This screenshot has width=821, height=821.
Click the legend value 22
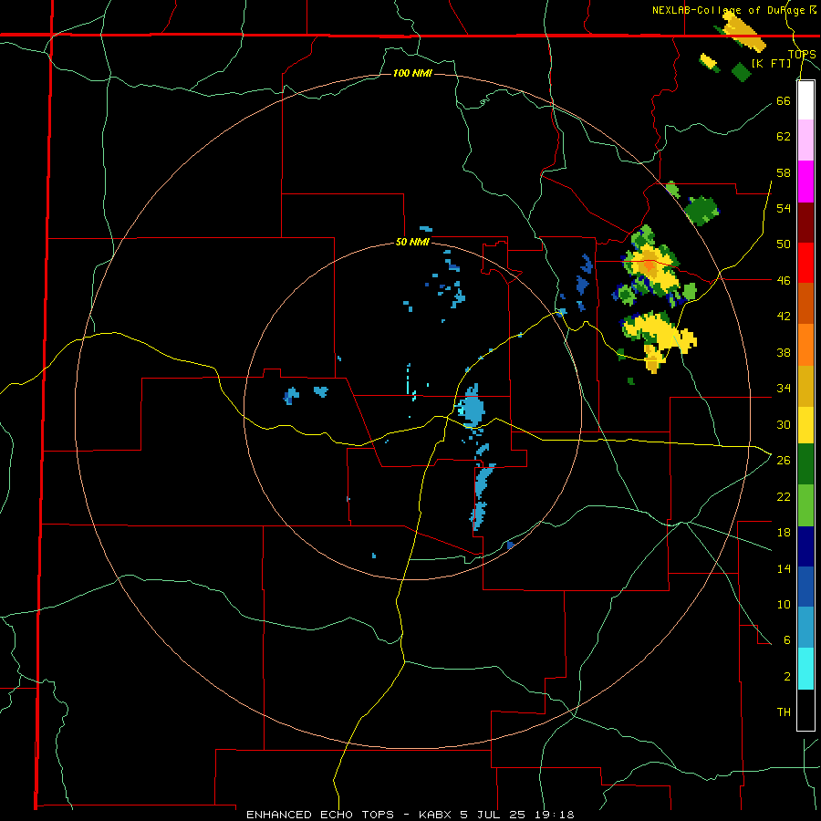point(784,496)
